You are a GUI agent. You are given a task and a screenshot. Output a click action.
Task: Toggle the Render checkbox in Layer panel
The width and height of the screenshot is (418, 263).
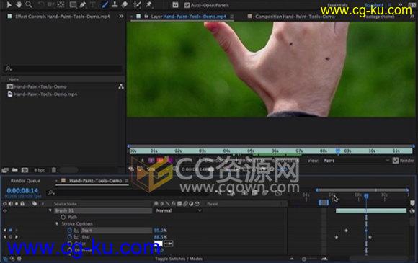pos(396,161)
